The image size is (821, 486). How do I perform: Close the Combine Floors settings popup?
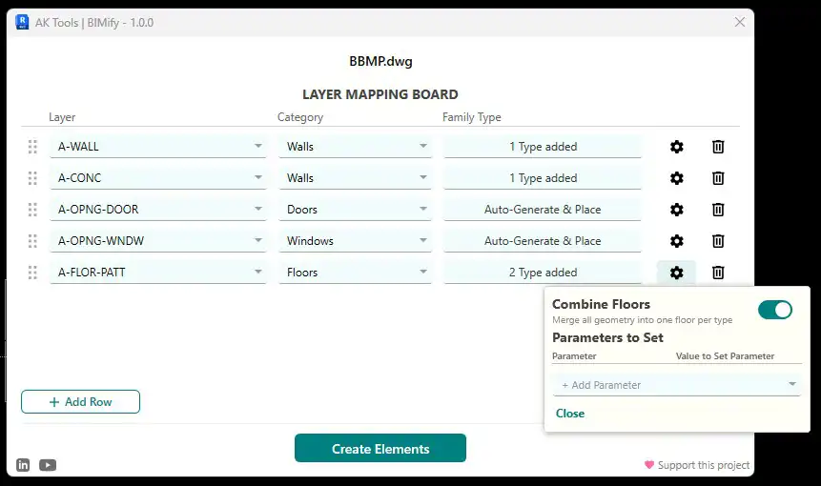click(x=570, y=414)
